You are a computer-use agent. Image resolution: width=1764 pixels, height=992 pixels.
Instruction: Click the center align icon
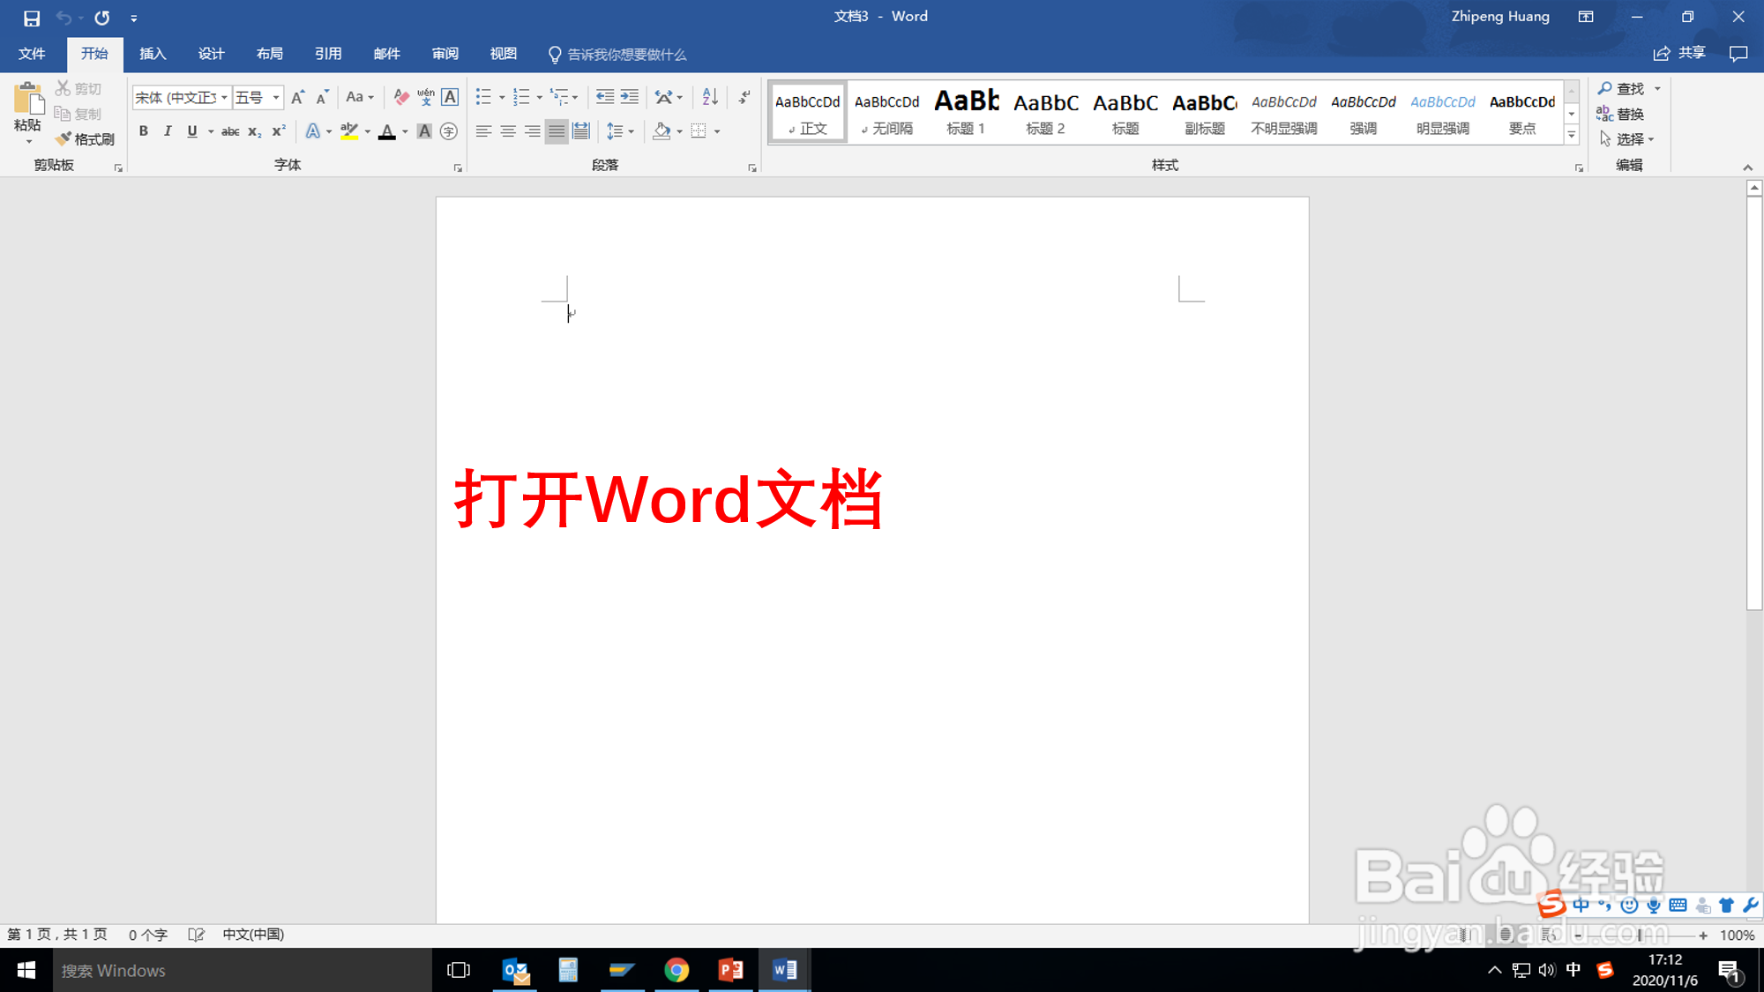[x=508, y=131]
